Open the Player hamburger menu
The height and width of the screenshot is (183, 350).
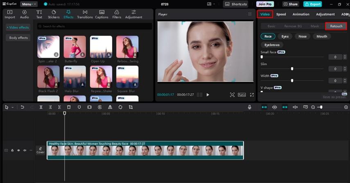coord(250,14)
